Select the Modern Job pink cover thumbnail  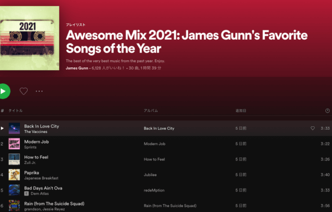[x=14, y=144]
